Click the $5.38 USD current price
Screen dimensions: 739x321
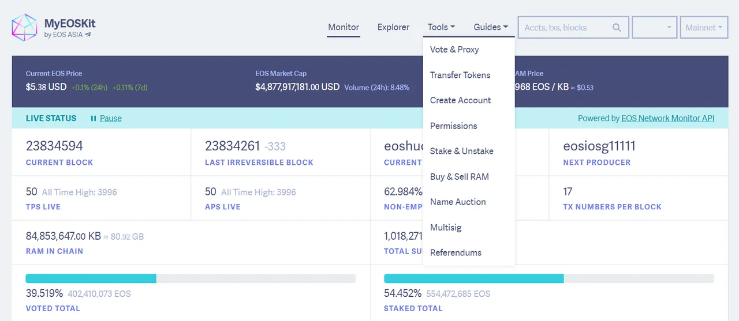[x=46, y=87]
